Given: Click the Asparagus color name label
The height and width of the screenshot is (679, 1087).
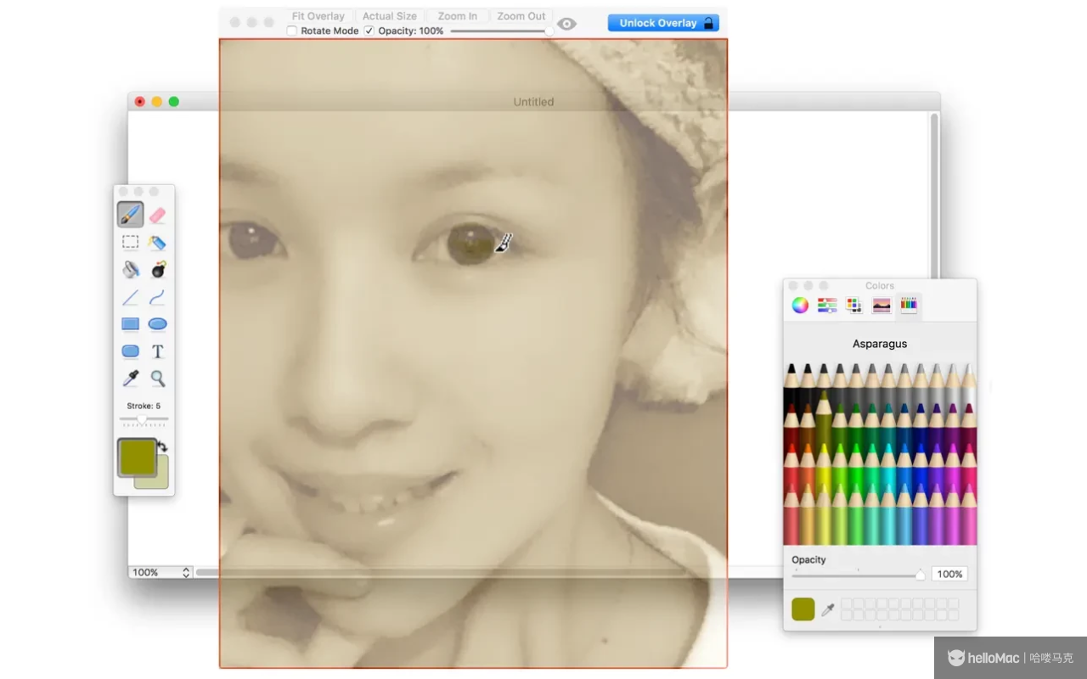Looking at the screenshot, I should [x=880, y=344].
